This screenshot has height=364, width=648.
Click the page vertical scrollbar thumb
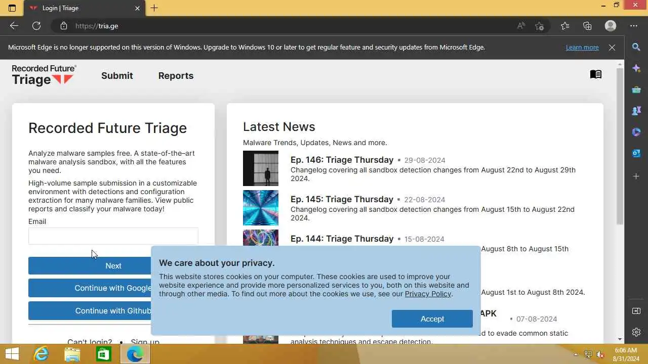coord(620,146)
